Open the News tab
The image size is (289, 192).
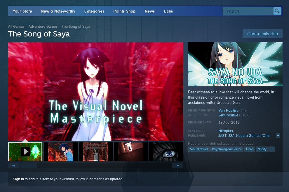[150, 11]
